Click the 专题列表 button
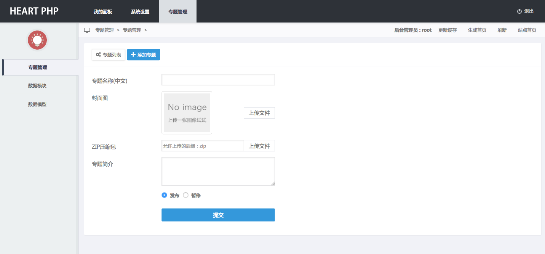545x254 pixels. [109, 55]
